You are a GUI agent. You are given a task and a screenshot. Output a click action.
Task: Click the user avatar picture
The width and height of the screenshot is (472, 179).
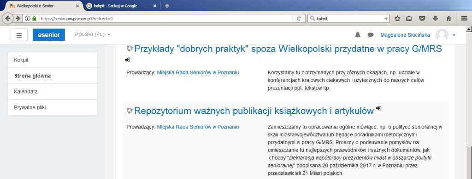click(442, 35)
